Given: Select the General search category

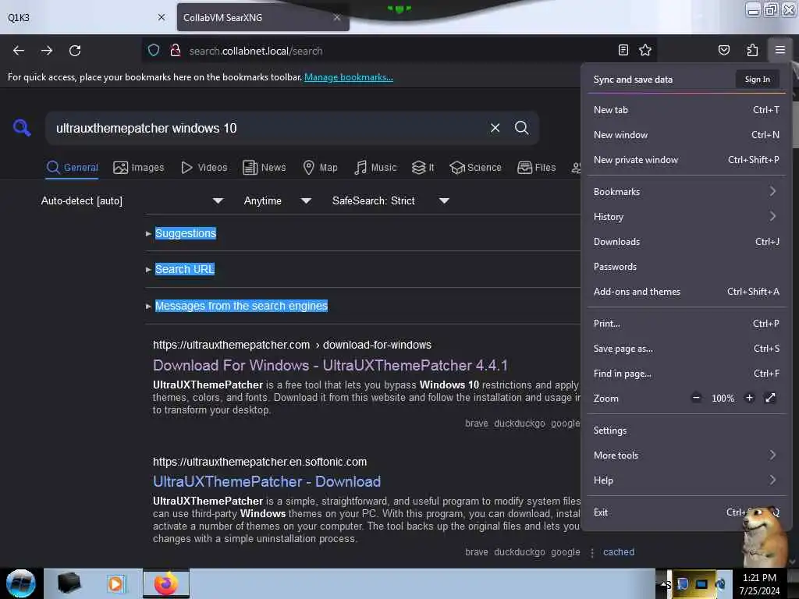Looking at the screenshot, I should coord(72,167).
